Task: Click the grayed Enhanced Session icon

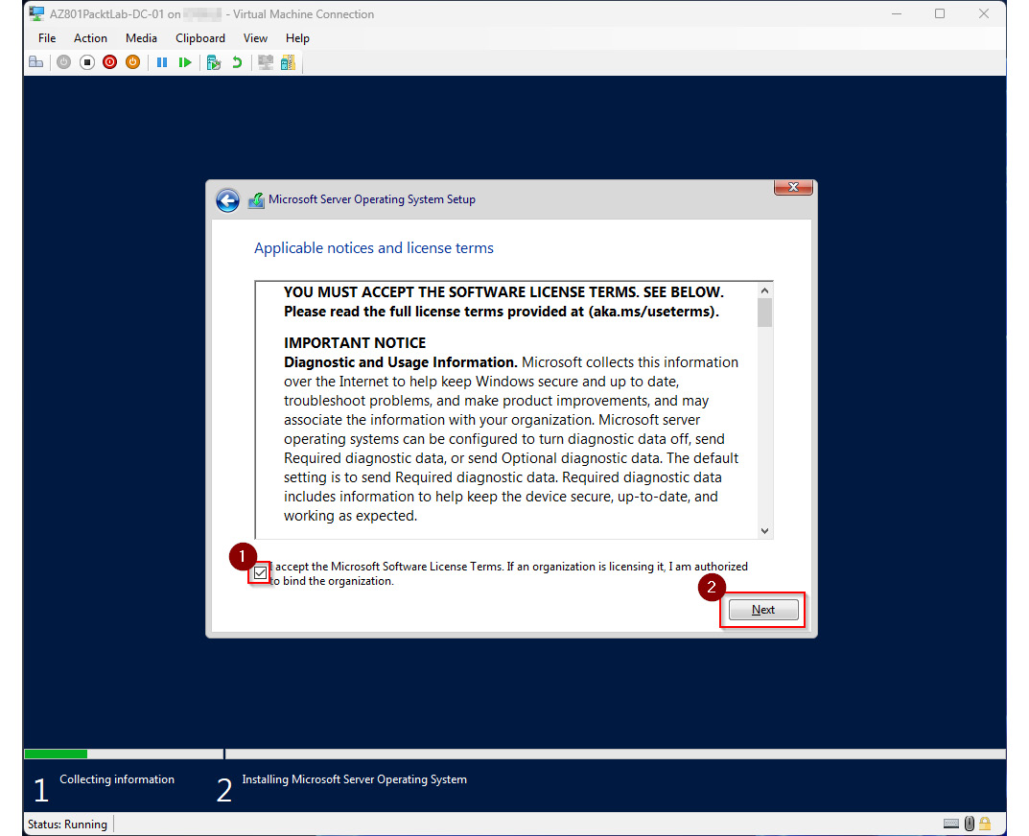Action: pyautogui.click(x=265, y=62)
